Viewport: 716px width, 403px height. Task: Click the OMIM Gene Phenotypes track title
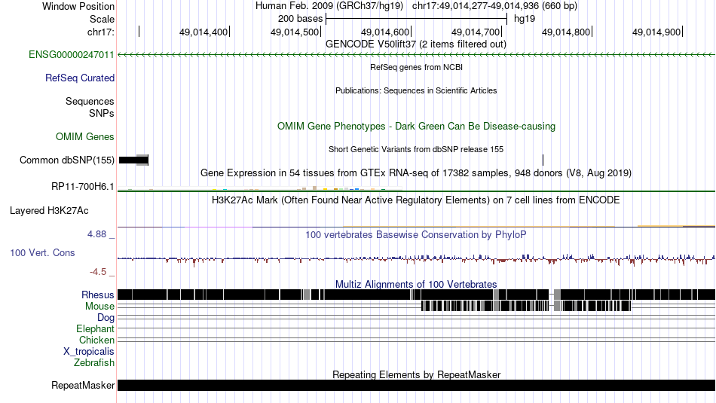click(x=416, y=127)
